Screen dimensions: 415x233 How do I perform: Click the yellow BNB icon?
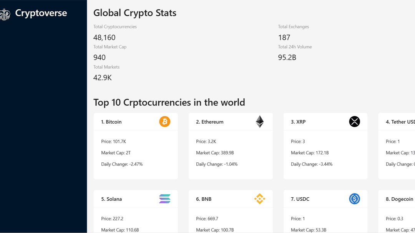(x=260, y=199)
